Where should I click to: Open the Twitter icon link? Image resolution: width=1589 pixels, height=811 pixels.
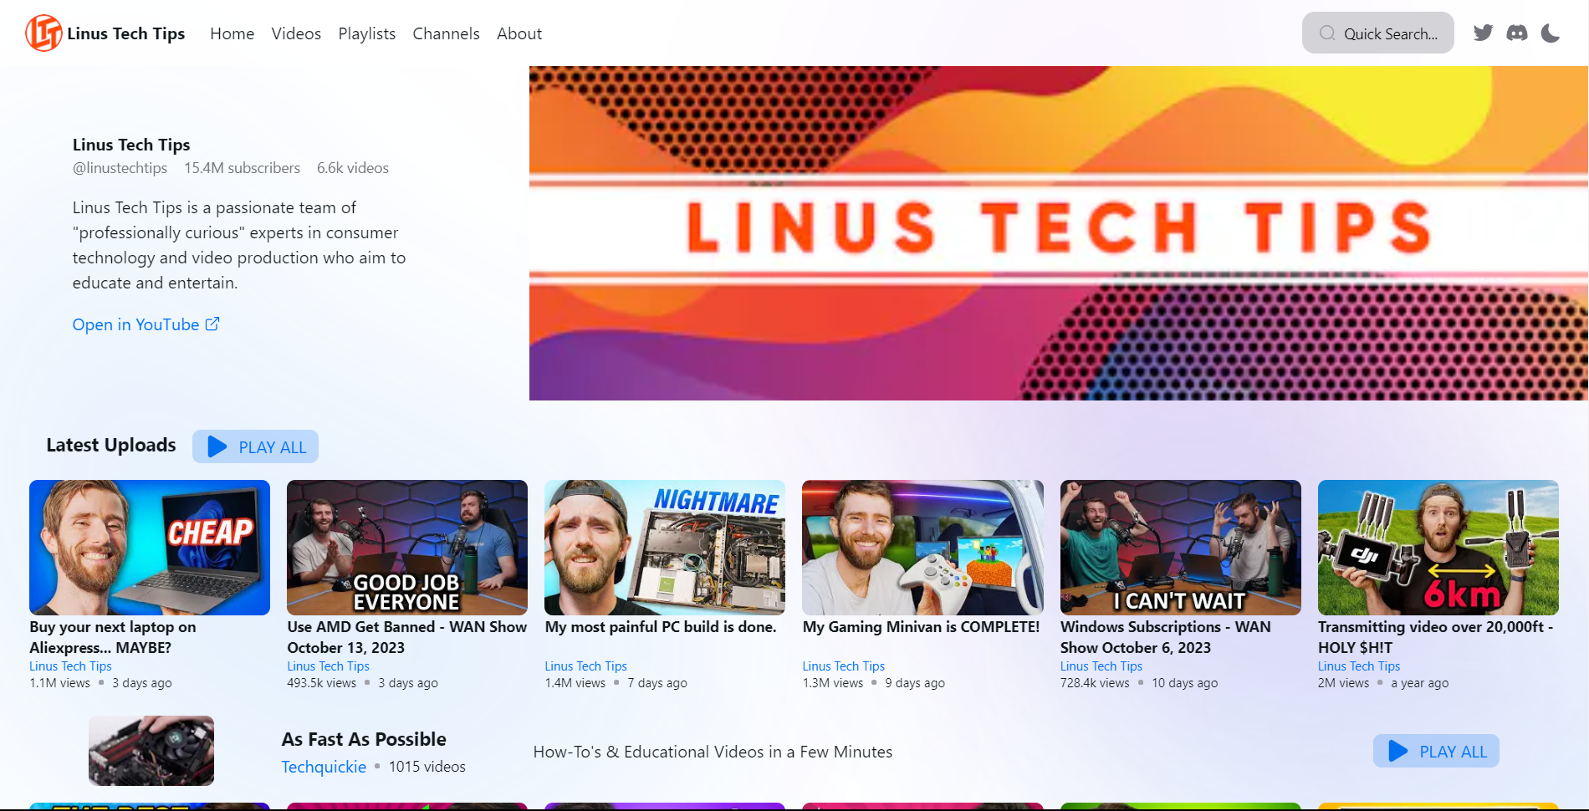tap(1484, 33)
